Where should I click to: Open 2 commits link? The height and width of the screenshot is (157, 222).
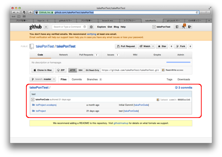184,88
